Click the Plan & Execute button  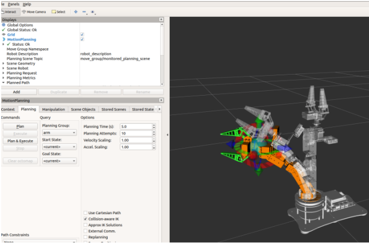(x=20, y=140)
